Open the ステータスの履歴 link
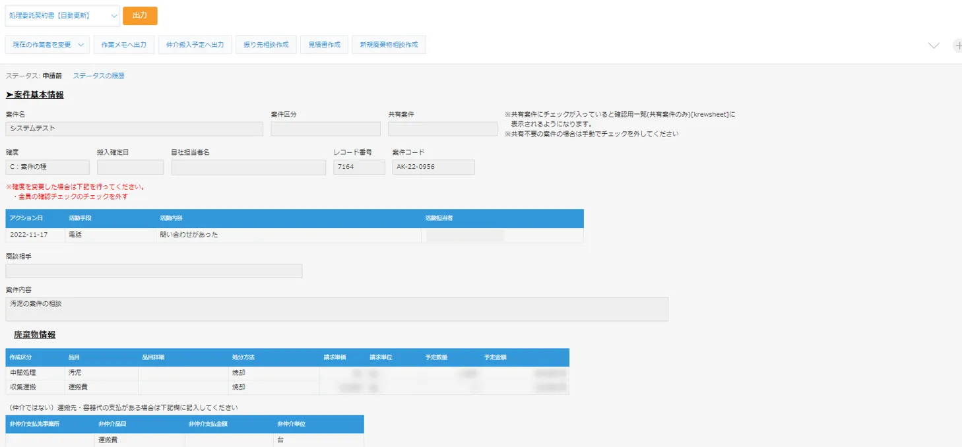 tap(98, 76)
